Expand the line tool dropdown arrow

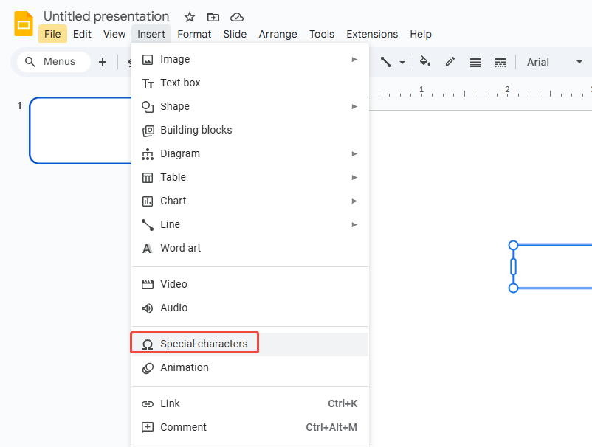[x=402, y=63]
